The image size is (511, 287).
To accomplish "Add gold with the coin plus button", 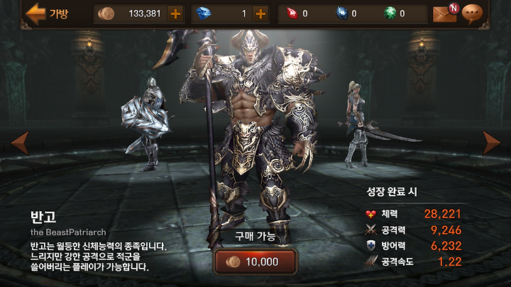I will point(175,13).
